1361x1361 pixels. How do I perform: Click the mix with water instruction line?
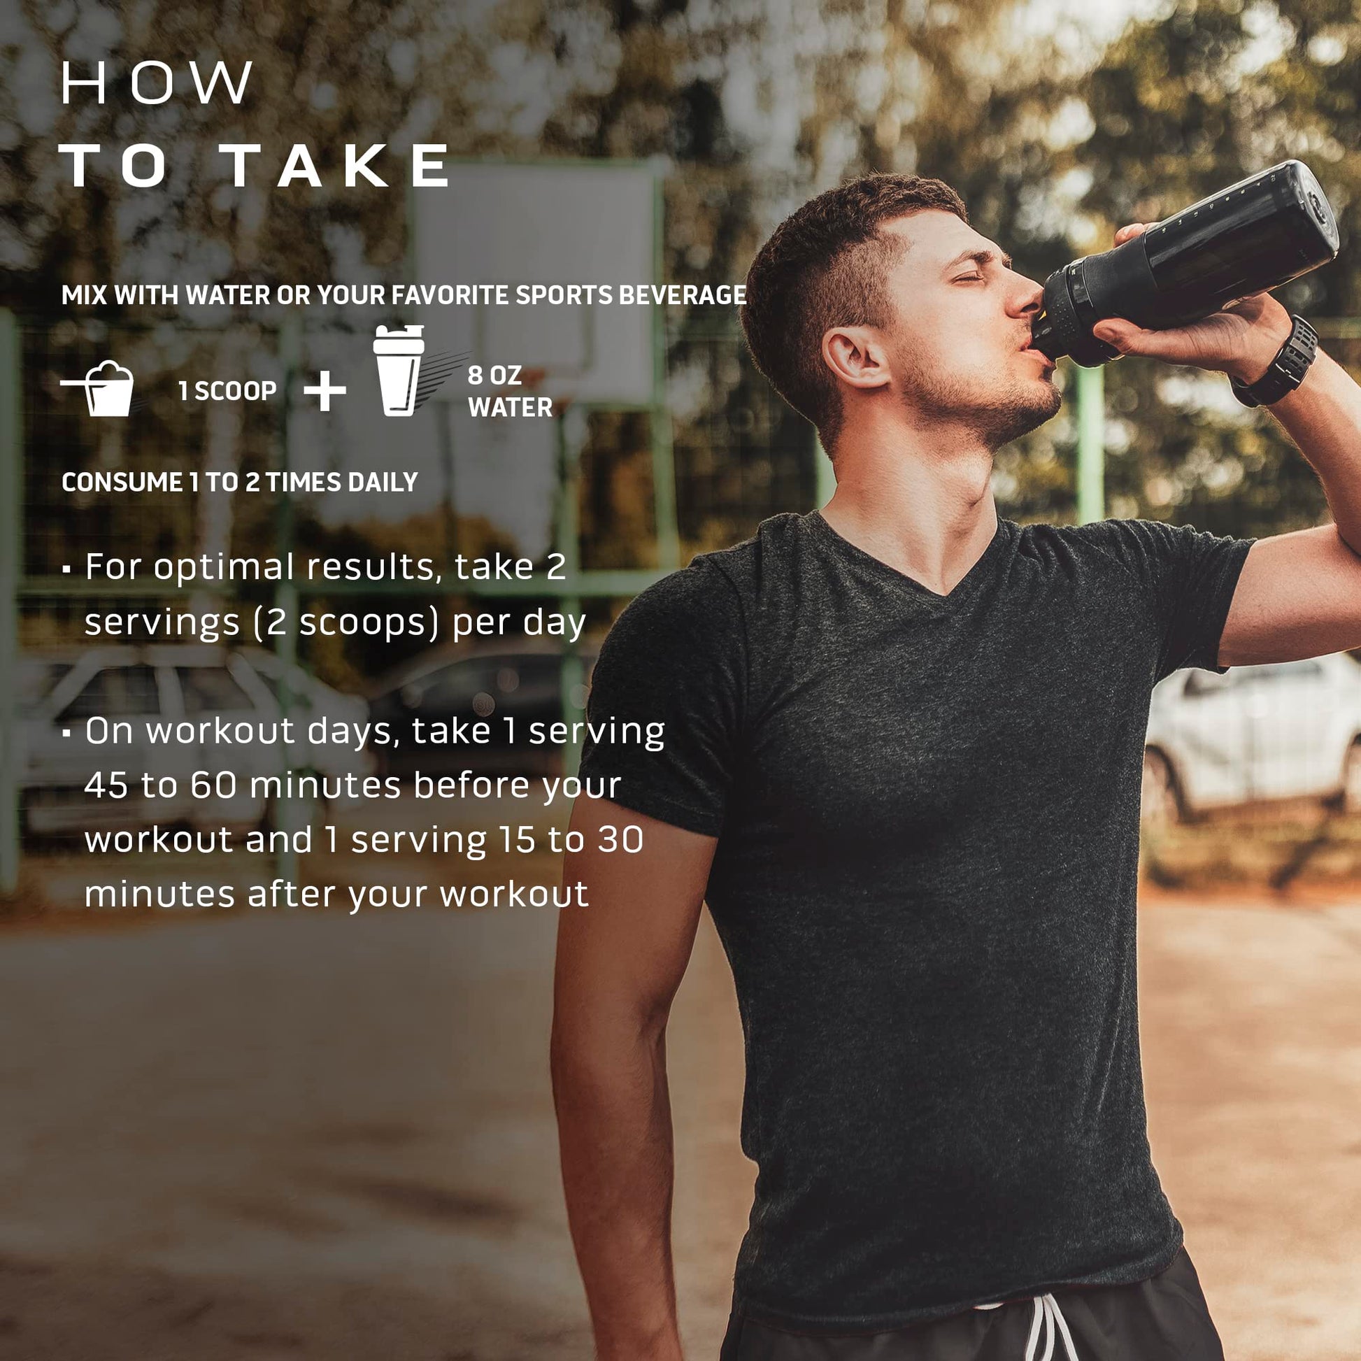[x=404, y=295]
